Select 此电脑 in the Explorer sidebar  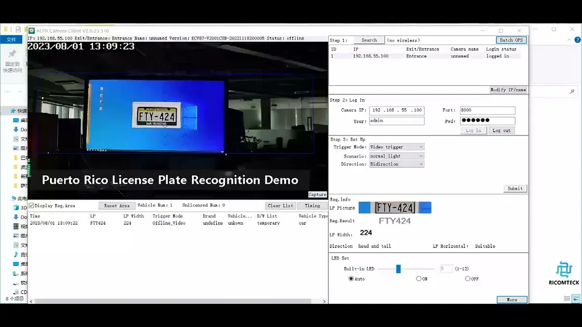tap(20, 199)
